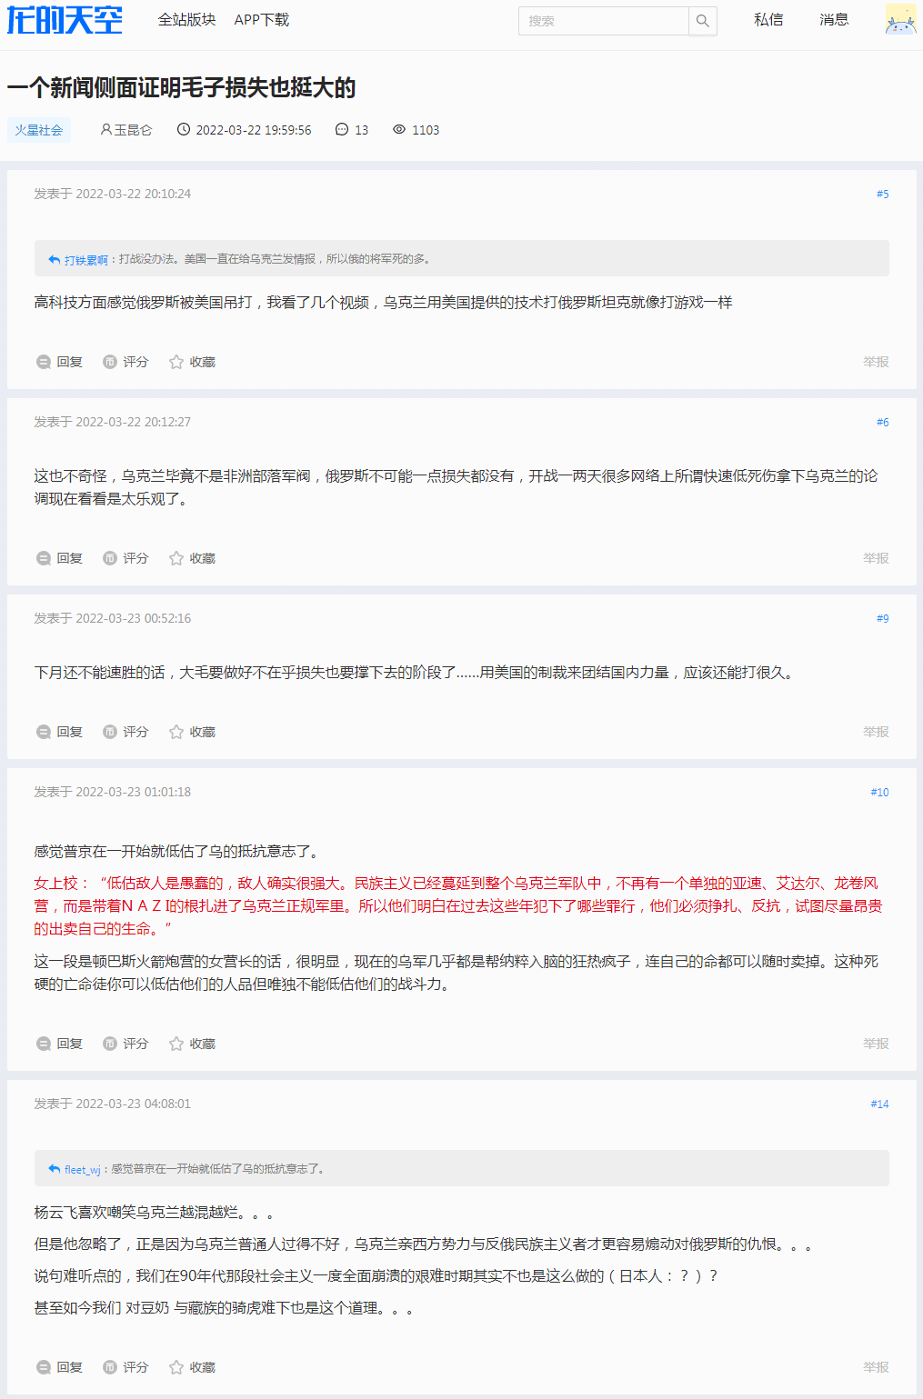Report (举报) post #14

click(876, 1367)
